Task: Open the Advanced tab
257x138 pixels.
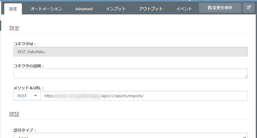Action: click(84, 9)
